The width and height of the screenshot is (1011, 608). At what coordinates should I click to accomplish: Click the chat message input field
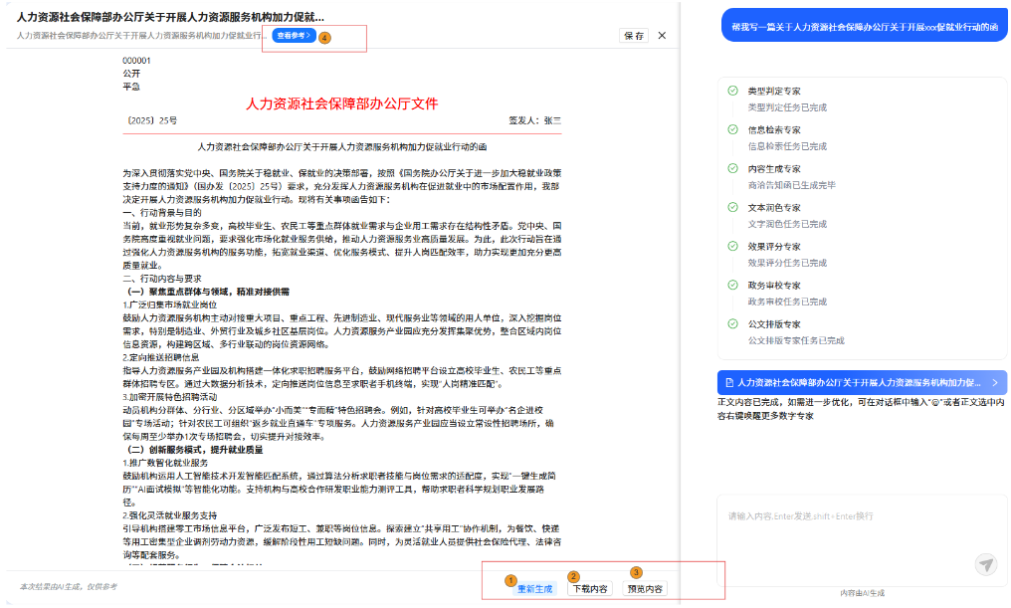click(846, 527)
